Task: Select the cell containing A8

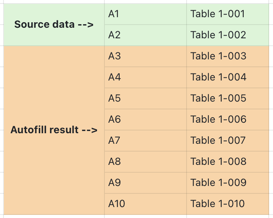Action: (x=145, y=162)
